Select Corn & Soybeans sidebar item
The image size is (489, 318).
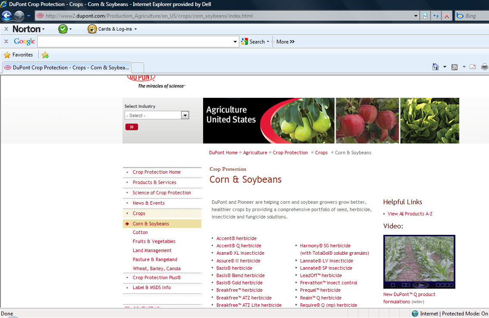coord(150,224)
